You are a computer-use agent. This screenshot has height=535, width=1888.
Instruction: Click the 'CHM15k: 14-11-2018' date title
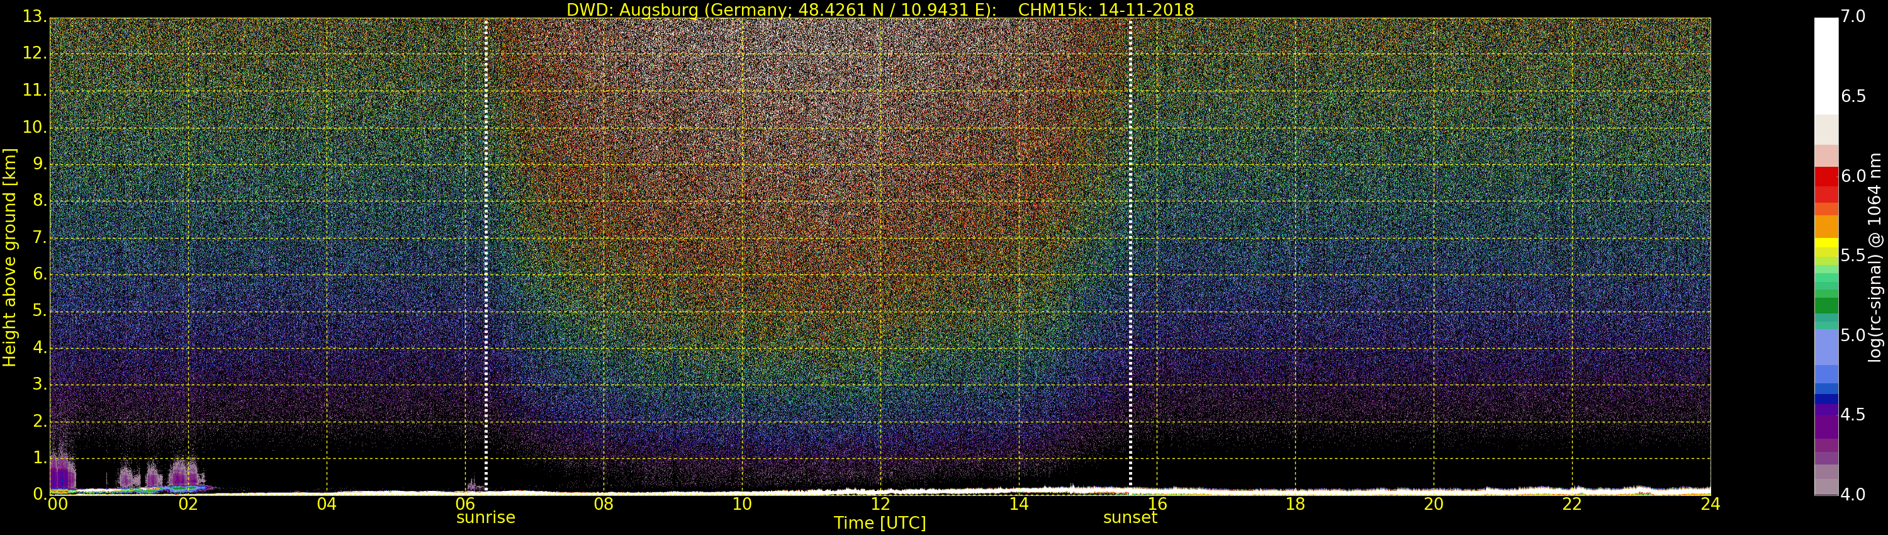(x=1105, y=9)
